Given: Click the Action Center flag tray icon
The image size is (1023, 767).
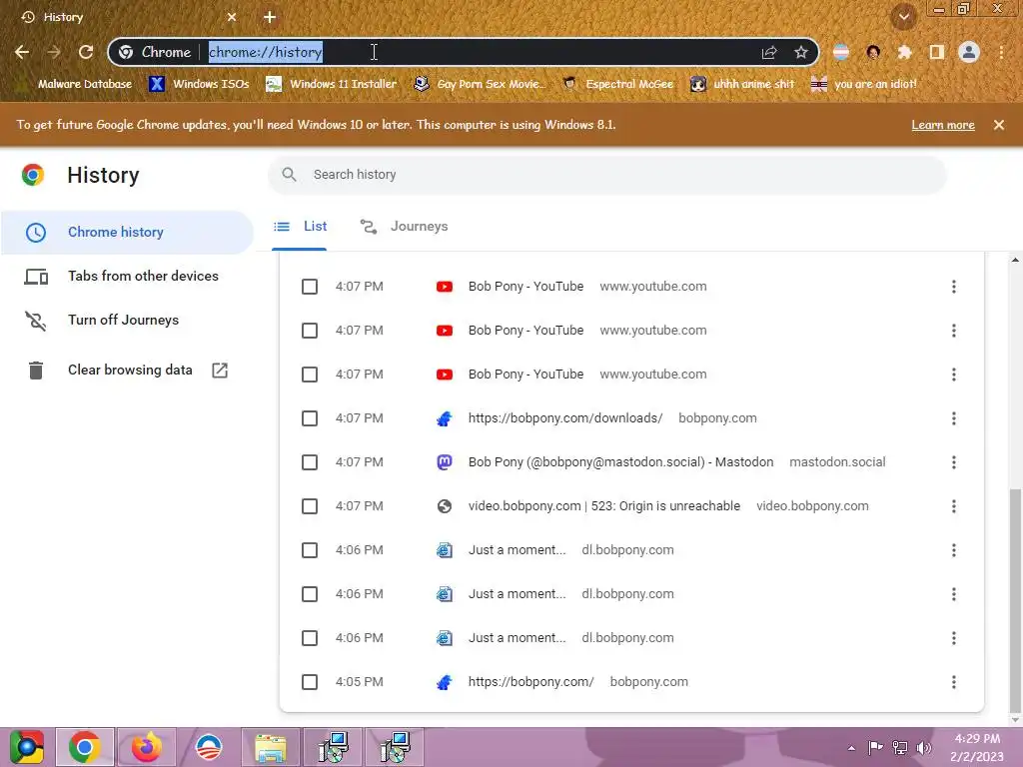Looking at the screenshot, I should click(x=875, y=748).
